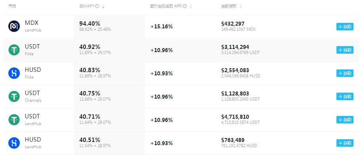363x155 pixels.
Task: Click info icon next to 额外生态奖励 APR
Action: [185, 6]
